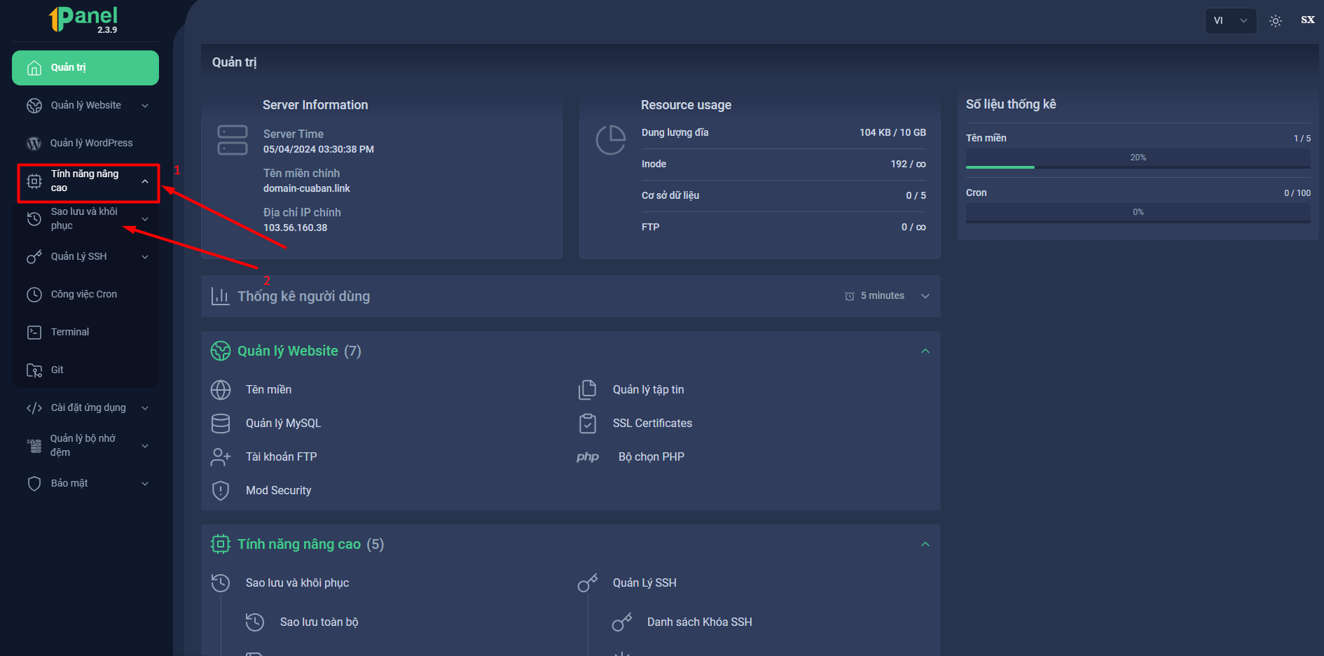Click the Thống kê người dùng heading
Viewport: 1324px width, 656px height.
[x=303, y=296]
